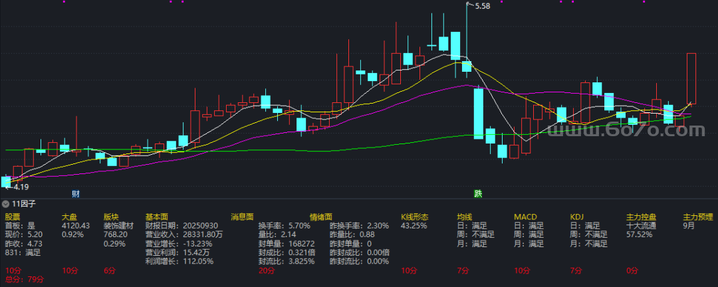718x287 pixels.
Task: Select the MACD indicator header
Action: (525, 217)
